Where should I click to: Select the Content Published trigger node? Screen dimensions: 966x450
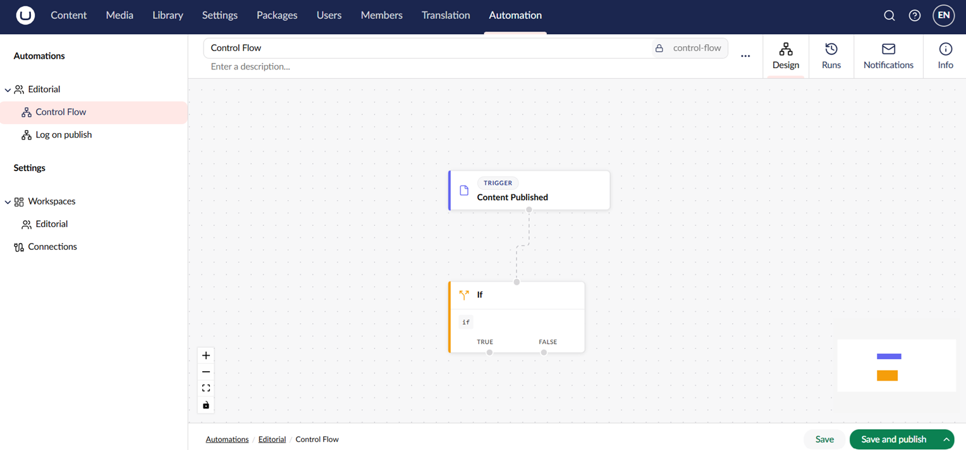529,190
